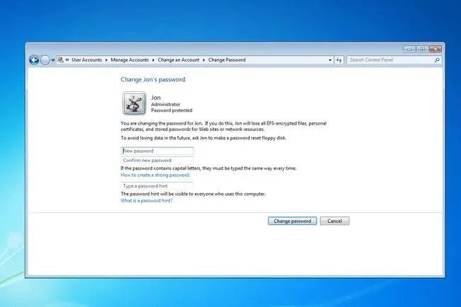
Task: Close the Change Password window
Action: pos(435,49)
